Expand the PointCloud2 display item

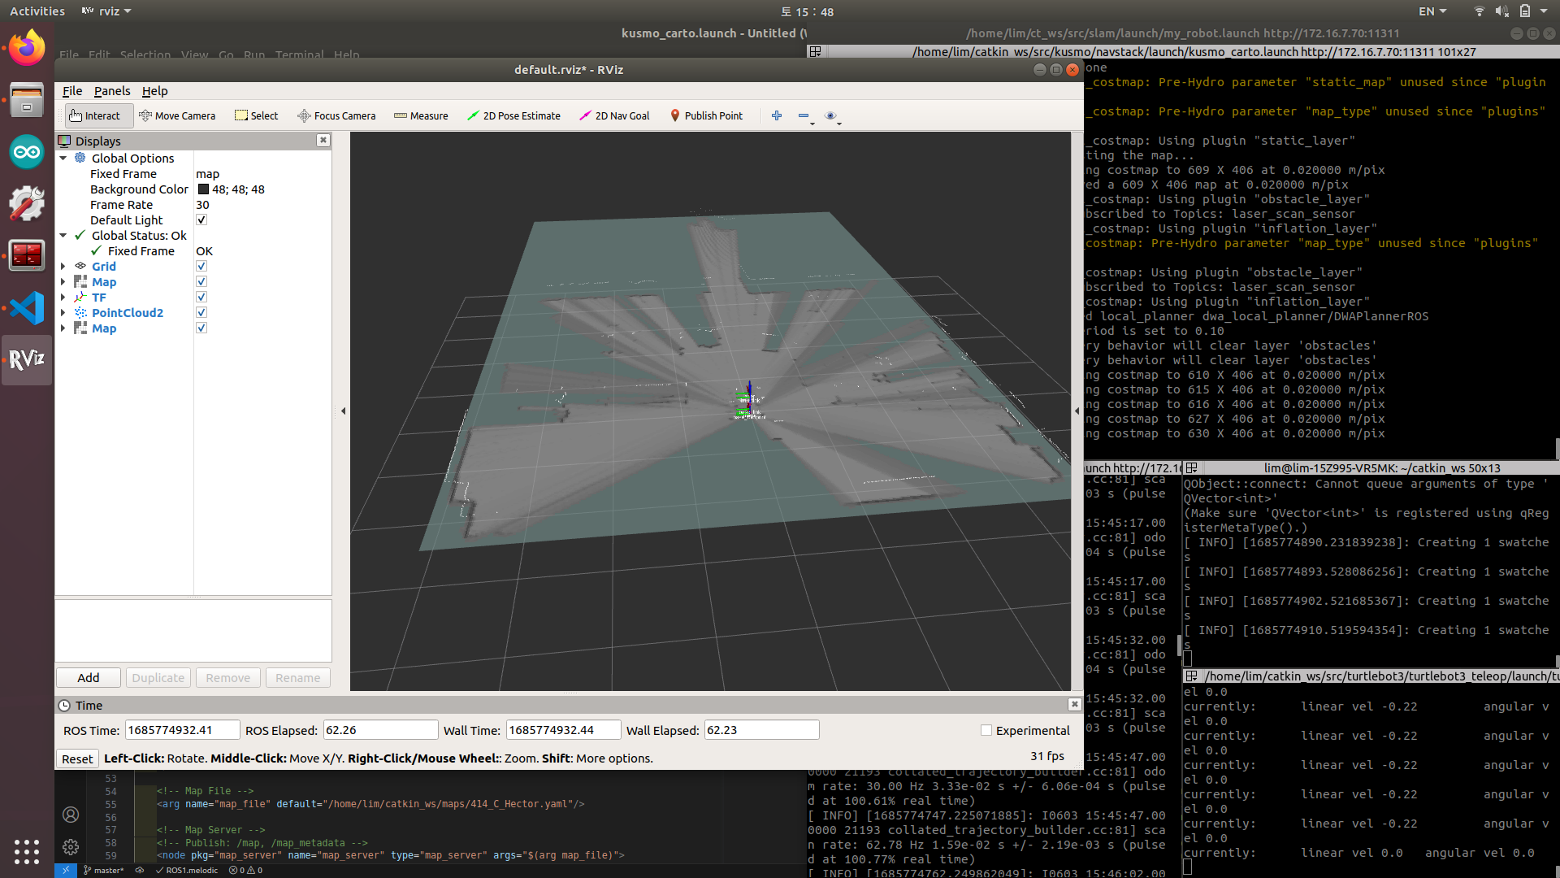[63, 313]
